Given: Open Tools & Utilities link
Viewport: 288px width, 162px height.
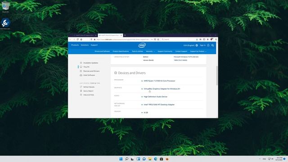Looking at the screenshot, I should tap(137, 51).
